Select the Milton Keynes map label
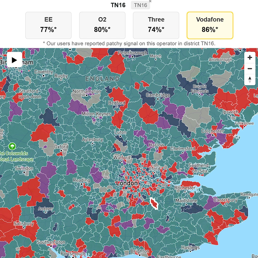The width and height of the screenshot is (258, 258). [x=96, y=114]
